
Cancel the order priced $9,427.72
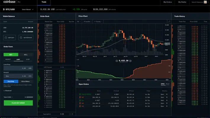(167, 100)
